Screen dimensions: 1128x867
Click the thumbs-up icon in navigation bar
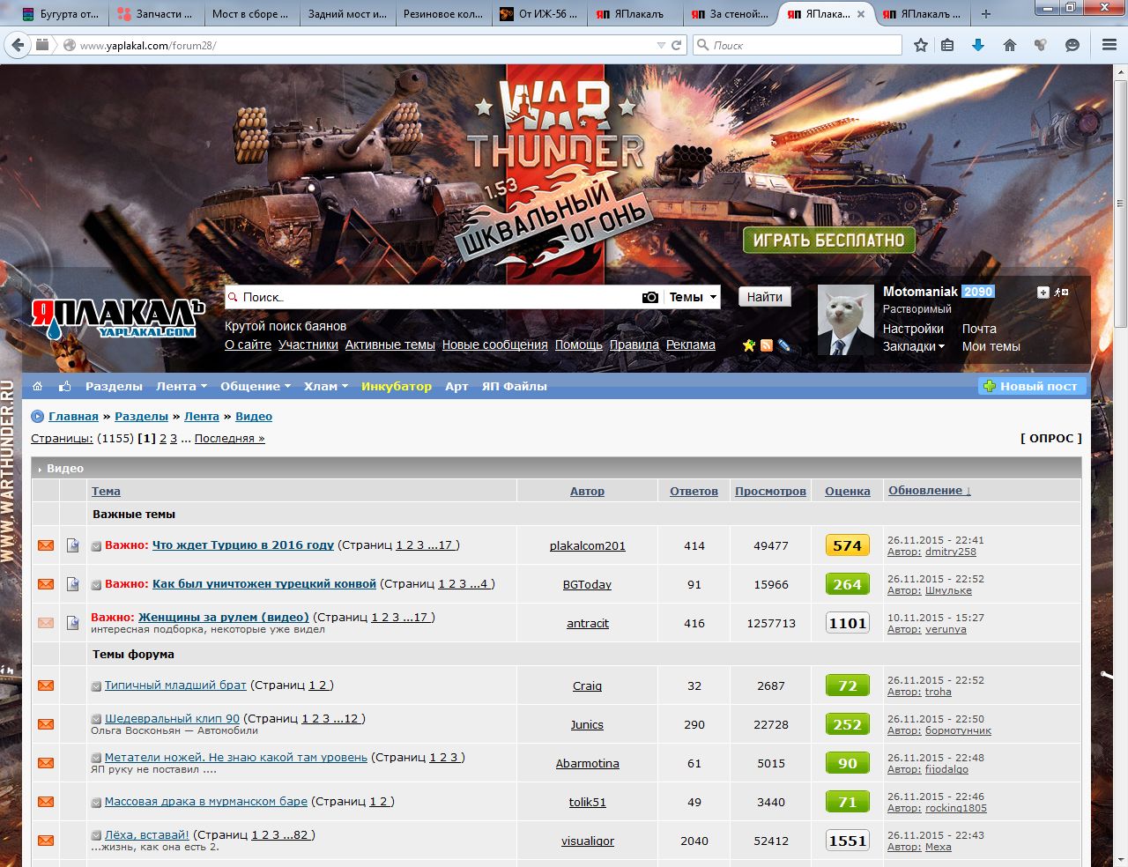point(64,386)
